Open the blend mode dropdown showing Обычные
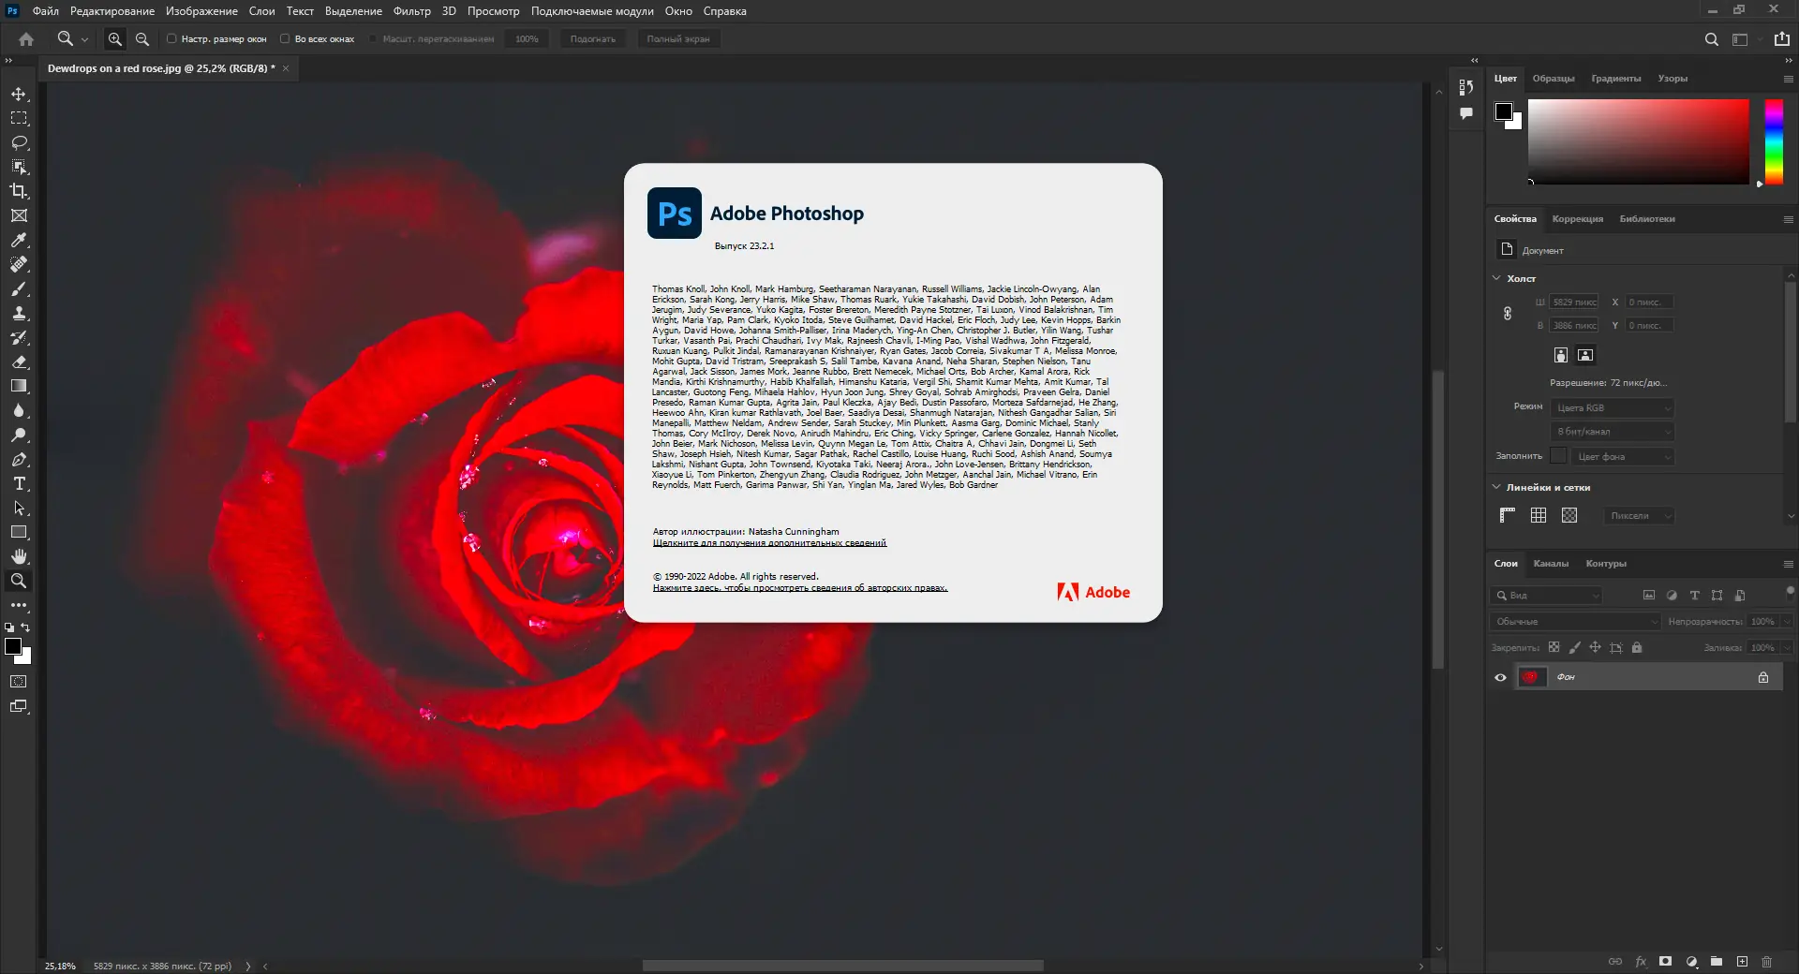Image resolution: width=1799 pixels, height=974 pixels. pos(1574,621)
